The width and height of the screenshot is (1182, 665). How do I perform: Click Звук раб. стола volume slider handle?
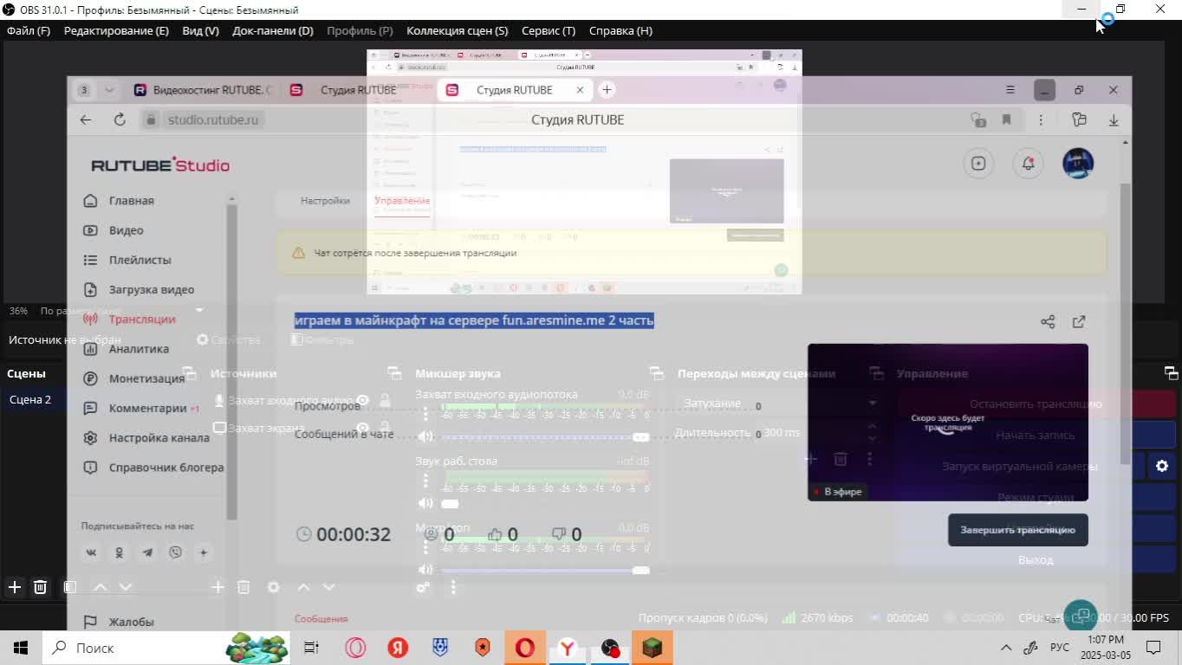[x=451, y=503]
